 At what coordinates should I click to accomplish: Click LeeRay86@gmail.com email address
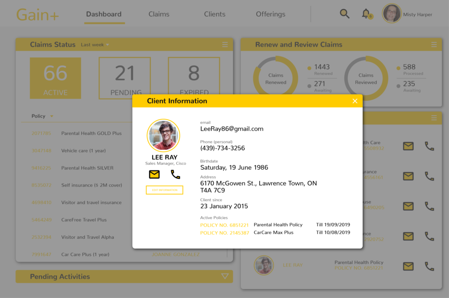tap(232, 129)
